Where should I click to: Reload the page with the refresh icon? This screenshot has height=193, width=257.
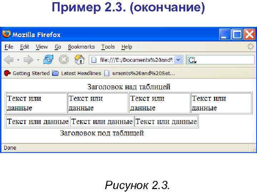[48, 59]
